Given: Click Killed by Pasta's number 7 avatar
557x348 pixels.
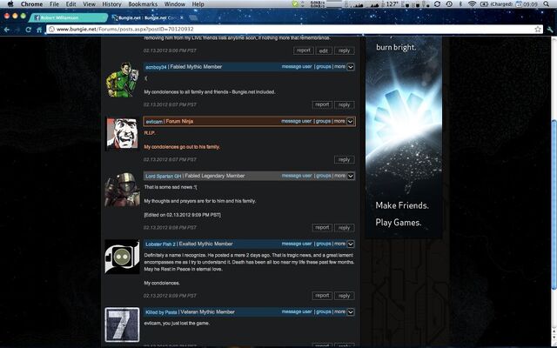Looking at the screenshot, I should [122, 325].
